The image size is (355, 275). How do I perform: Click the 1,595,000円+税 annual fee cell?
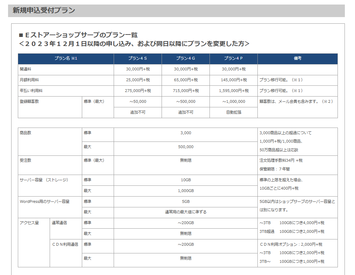234,91
